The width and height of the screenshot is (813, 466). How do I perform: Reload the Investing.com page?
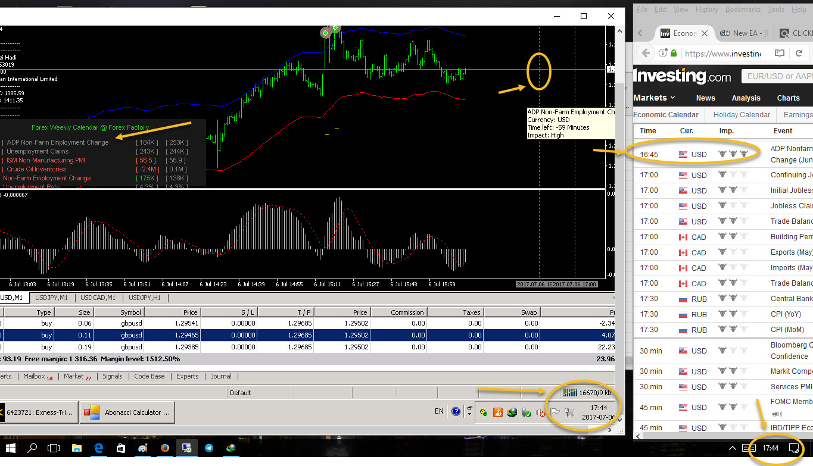pos(799,53)
